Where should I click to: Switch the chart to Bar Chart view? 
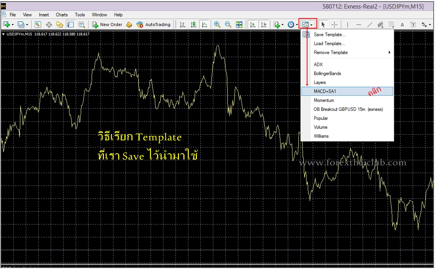[x=183, y=25]
